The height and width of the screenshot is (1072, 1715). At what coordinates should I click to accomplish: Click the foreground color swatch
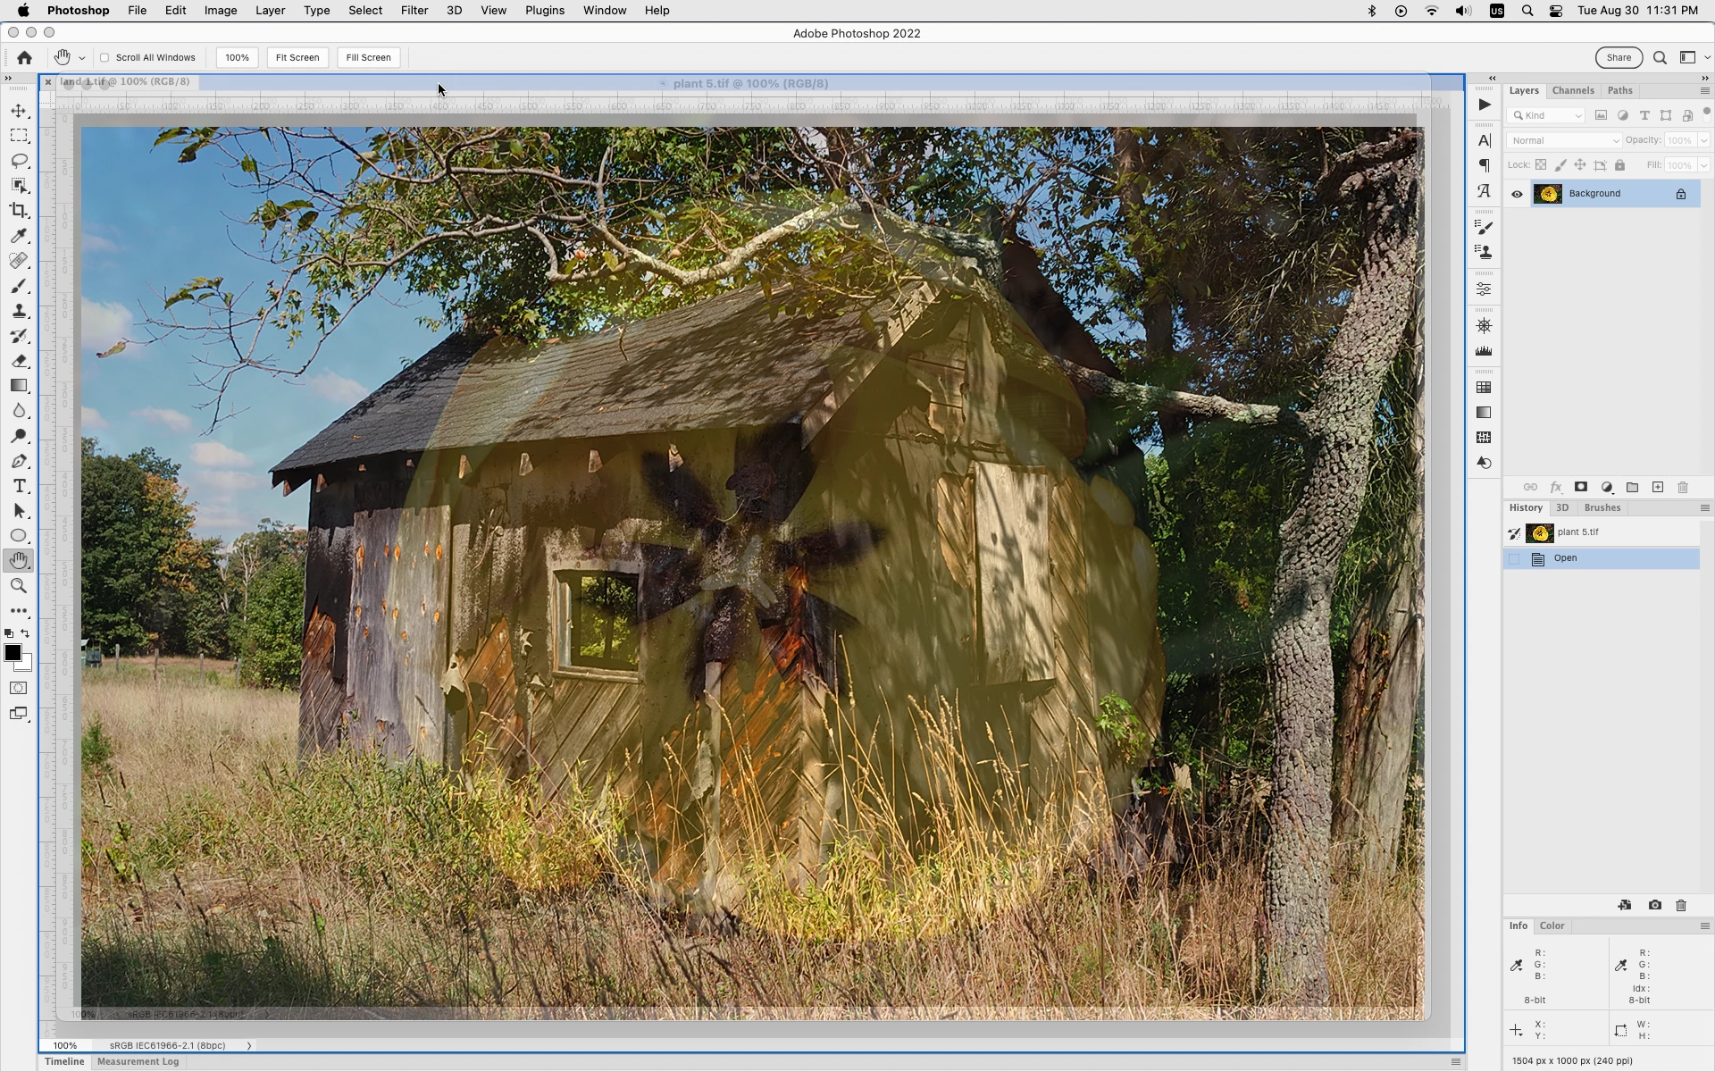coord(13,653)
